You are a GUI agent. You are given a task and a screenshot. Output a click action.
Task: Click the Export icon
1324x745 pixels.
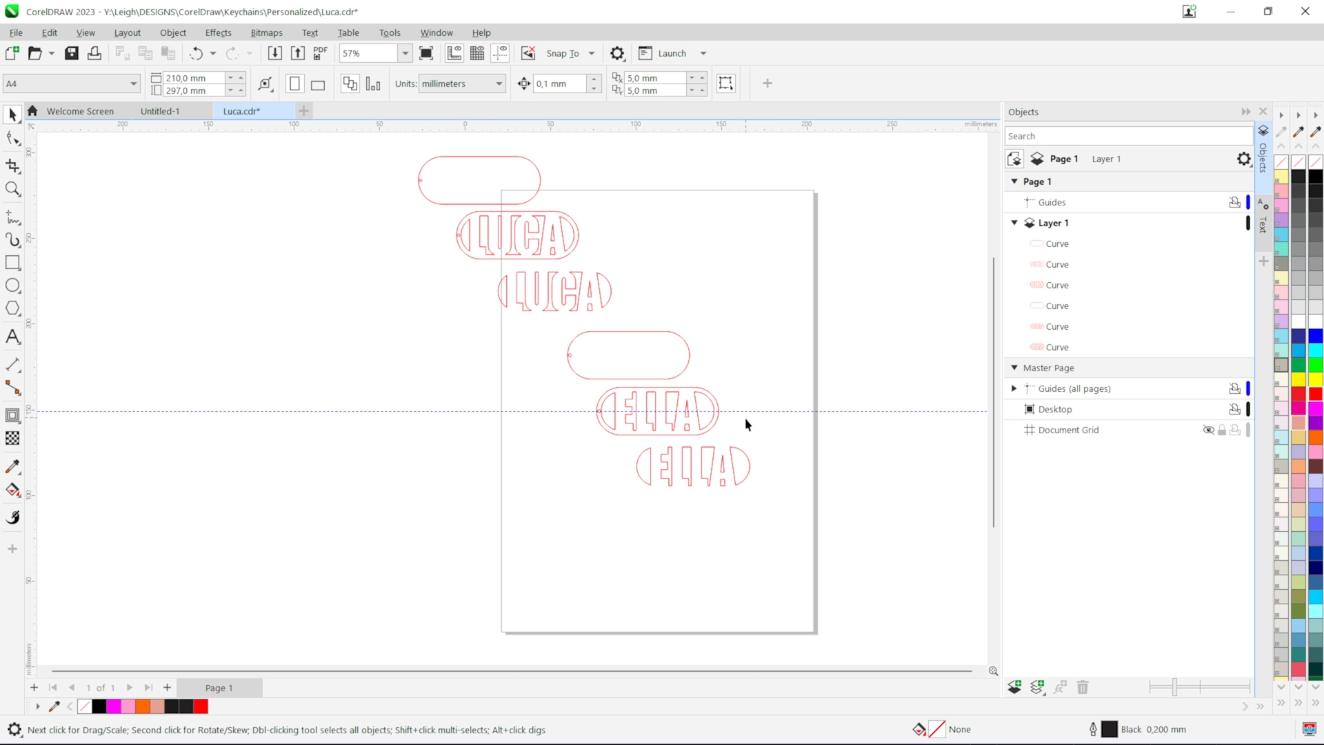(x=297, y=53)
